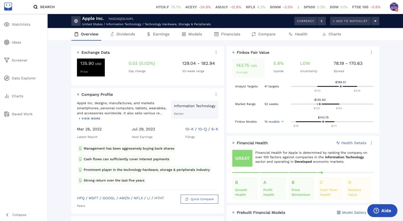Image resolution: width=403 pixels, height=221 pixels.
Task: Click the Analyst Targets slider marker
Action: click(x=341, y=86)
